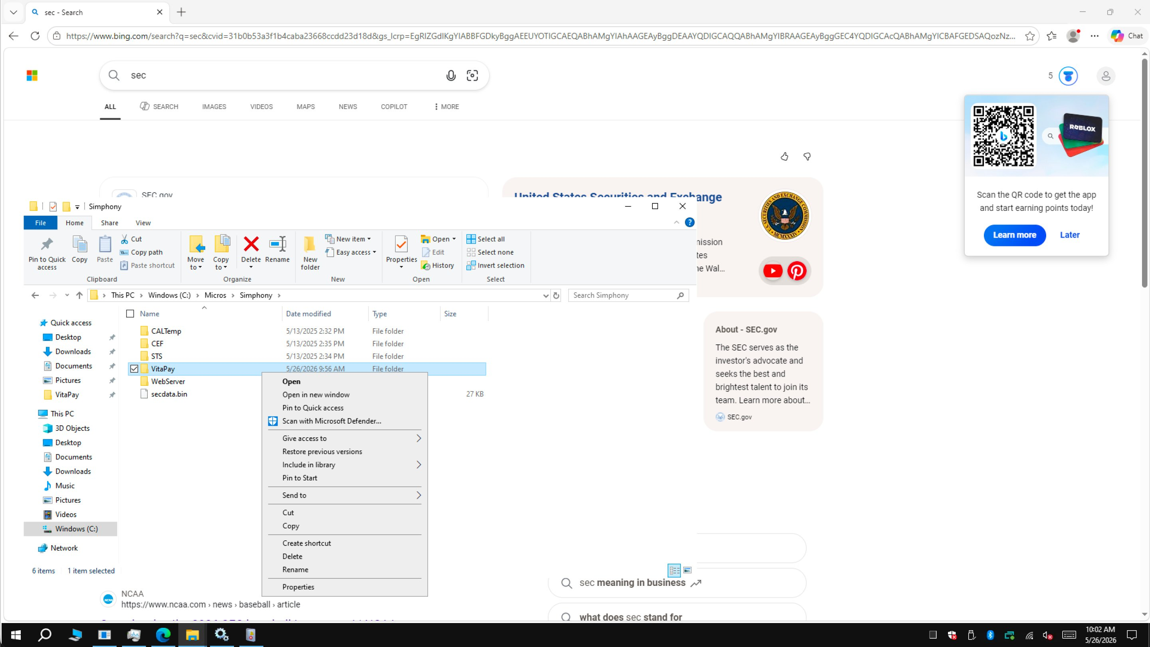
Task: Click the Search Simphony field
Action: click(x=629, y=295)
